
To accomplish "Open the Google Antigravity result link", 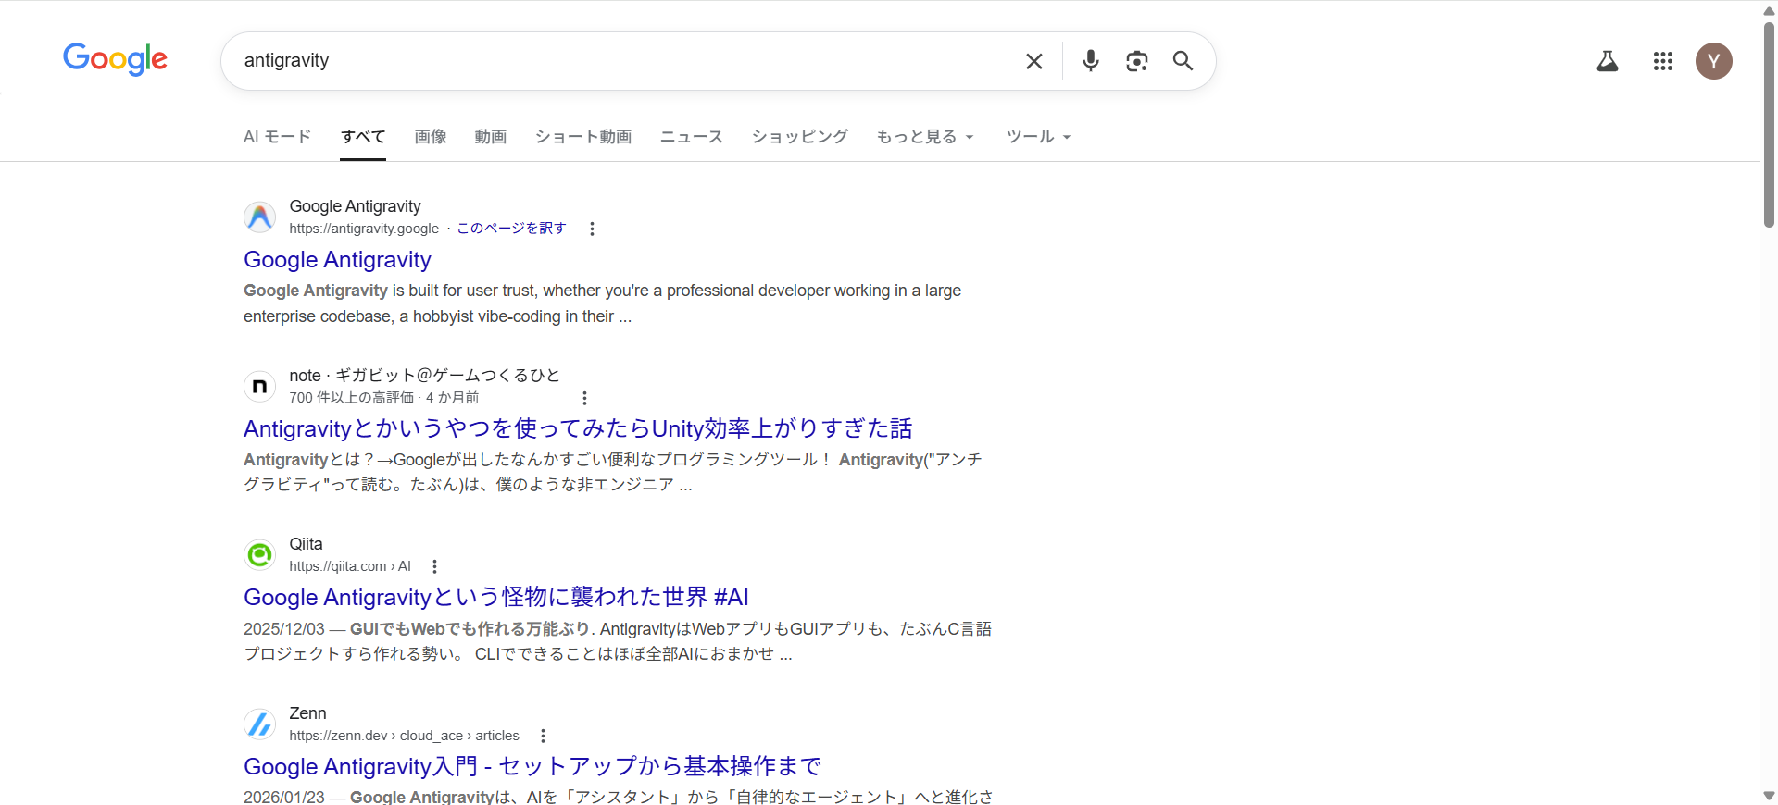I will [x=337, y=260].
